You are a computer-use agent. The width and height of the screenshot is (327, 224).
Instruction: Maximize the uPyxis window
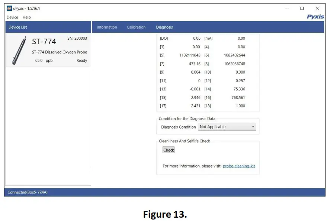click(x=302, y=8)
